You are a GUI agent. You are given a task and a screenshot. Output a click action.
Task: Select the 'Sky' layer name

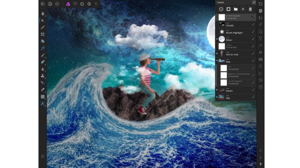pyautogui.click(x=228, y=98)
